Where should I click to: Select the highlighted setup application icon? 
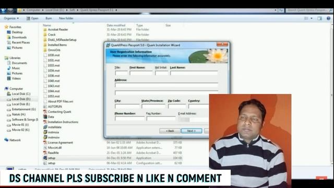coord(45,158)
